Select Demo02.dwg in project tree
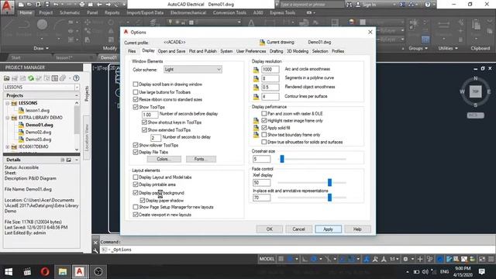 (x=38, y=133)
